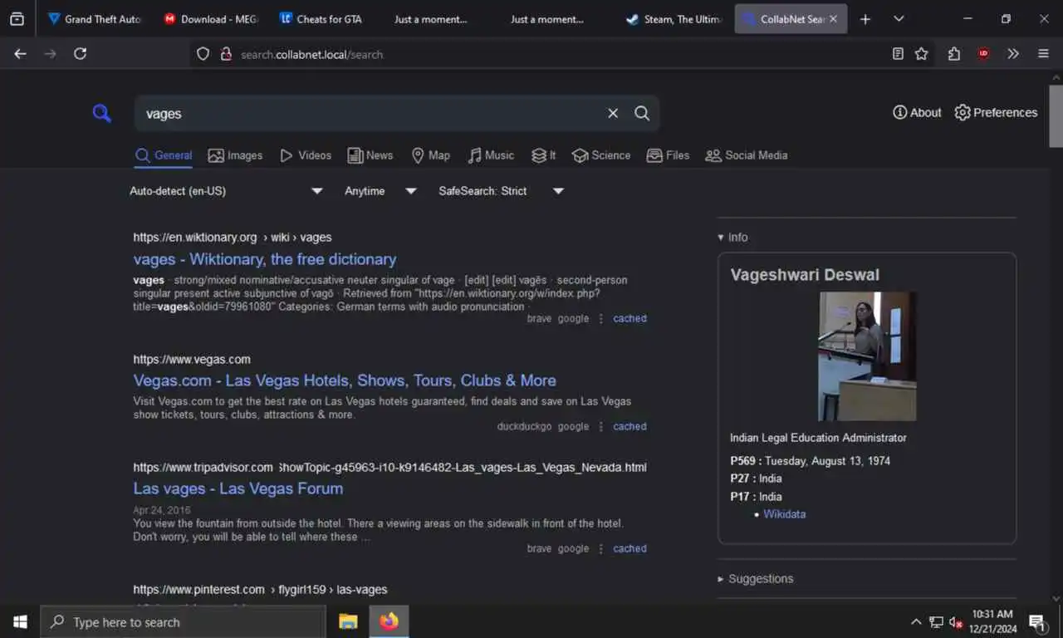Switch to the Files category

668,155
